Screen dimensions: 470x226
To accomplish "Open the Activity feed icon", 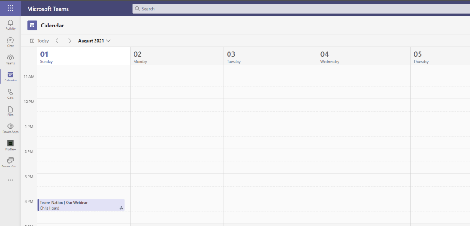I will point(10,24).
